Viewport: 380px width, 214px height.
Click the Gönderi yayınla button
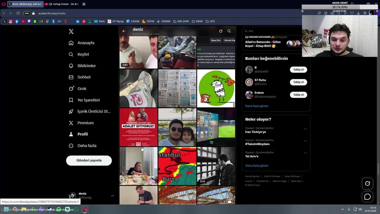(89, 160)
